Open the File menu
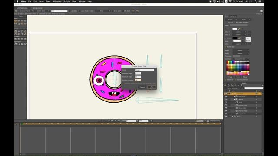Image resolution: width=278 pixels, height=156 pixels. click(30, 1)
